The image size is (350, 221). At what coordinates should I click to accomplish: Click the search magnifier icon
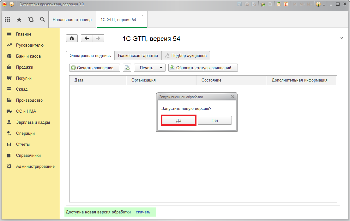[x=42, y=20]
